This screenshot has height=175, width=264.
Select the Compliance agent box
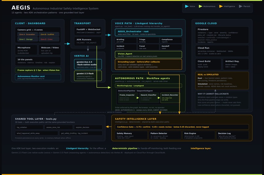point(171,40)
